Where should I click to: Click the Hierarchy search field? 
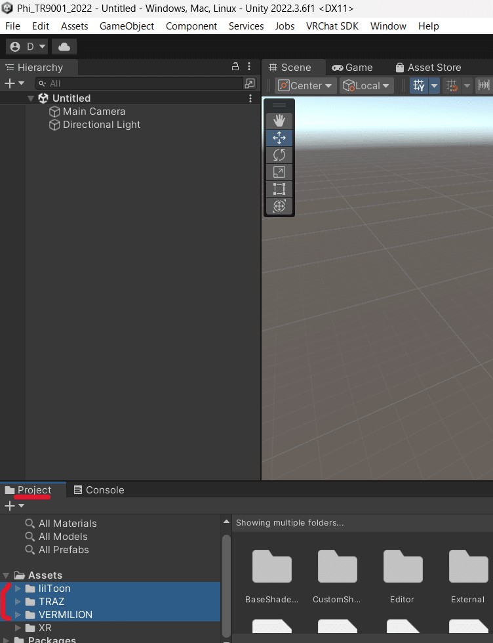[140, 84]
